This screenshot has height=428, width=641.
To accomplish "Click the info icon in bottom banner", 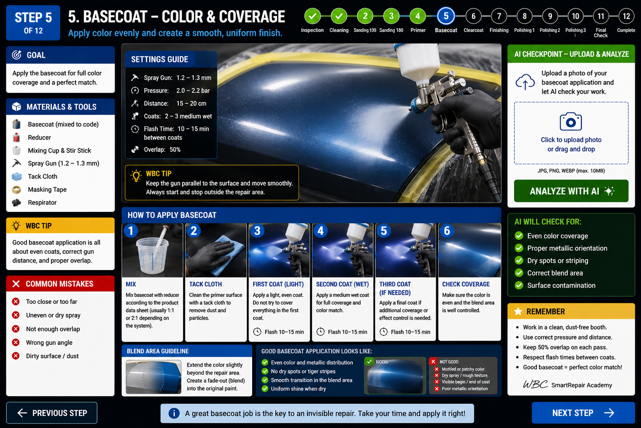I will pos(174,413).
